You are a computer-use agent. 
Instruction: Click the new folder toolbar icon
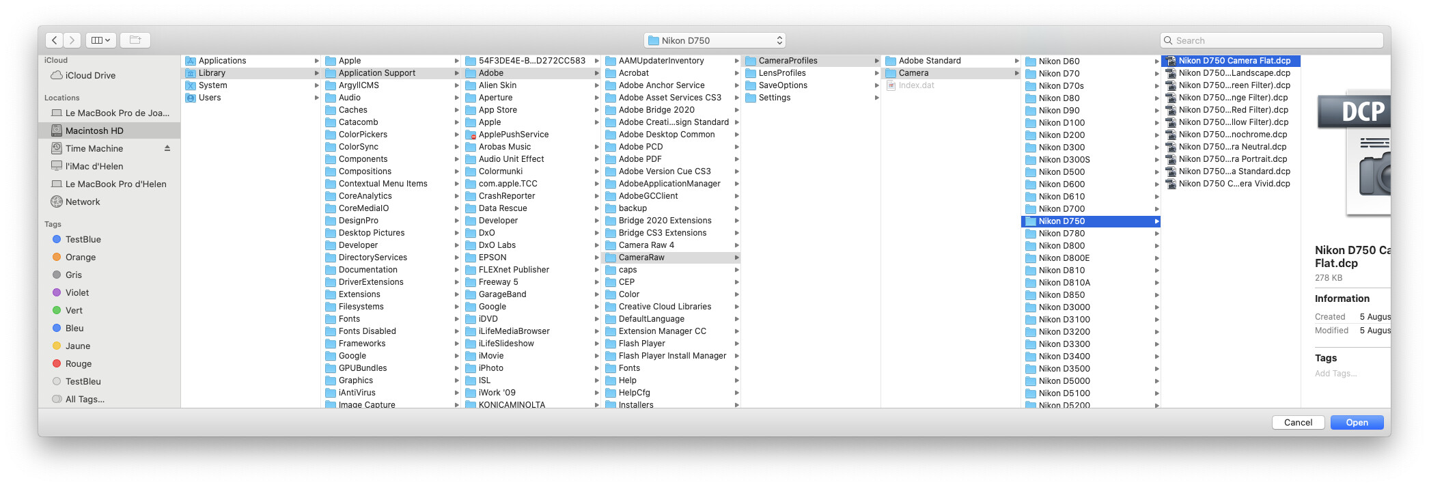[135, 40]
